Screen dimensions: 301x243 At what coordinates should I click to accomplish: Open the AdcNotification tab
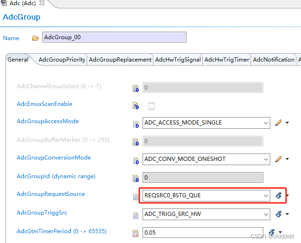coord(274,60)
